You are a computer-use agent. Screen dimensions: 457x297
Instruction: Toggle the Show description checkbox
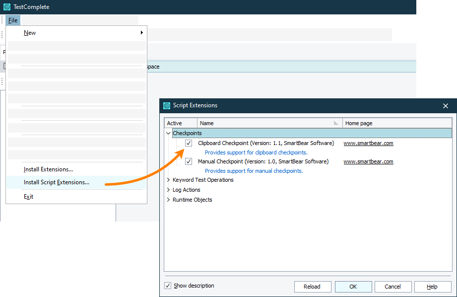point(168,286)
